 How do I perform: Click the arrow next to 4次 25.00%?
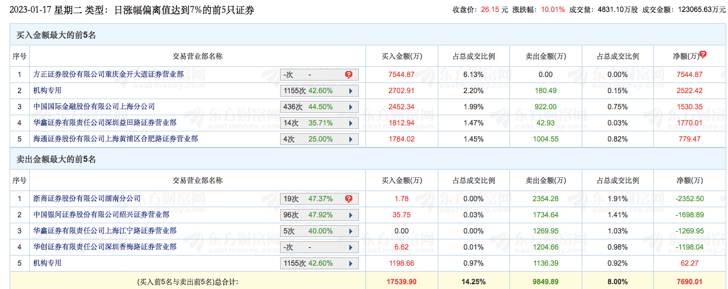[x=350, y=139]
